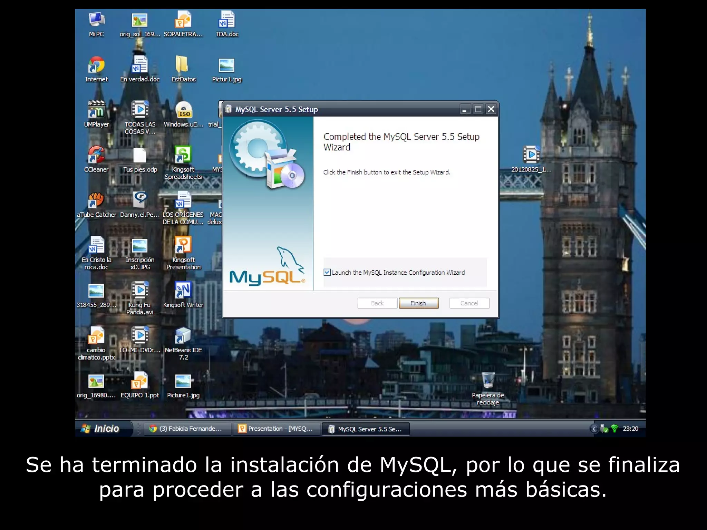Image resolution: width=707 pixels, height=530 pixels.
Task: Launch aTube Catcher shortcut
Action: pyautogui.click(x=96, y=200)
